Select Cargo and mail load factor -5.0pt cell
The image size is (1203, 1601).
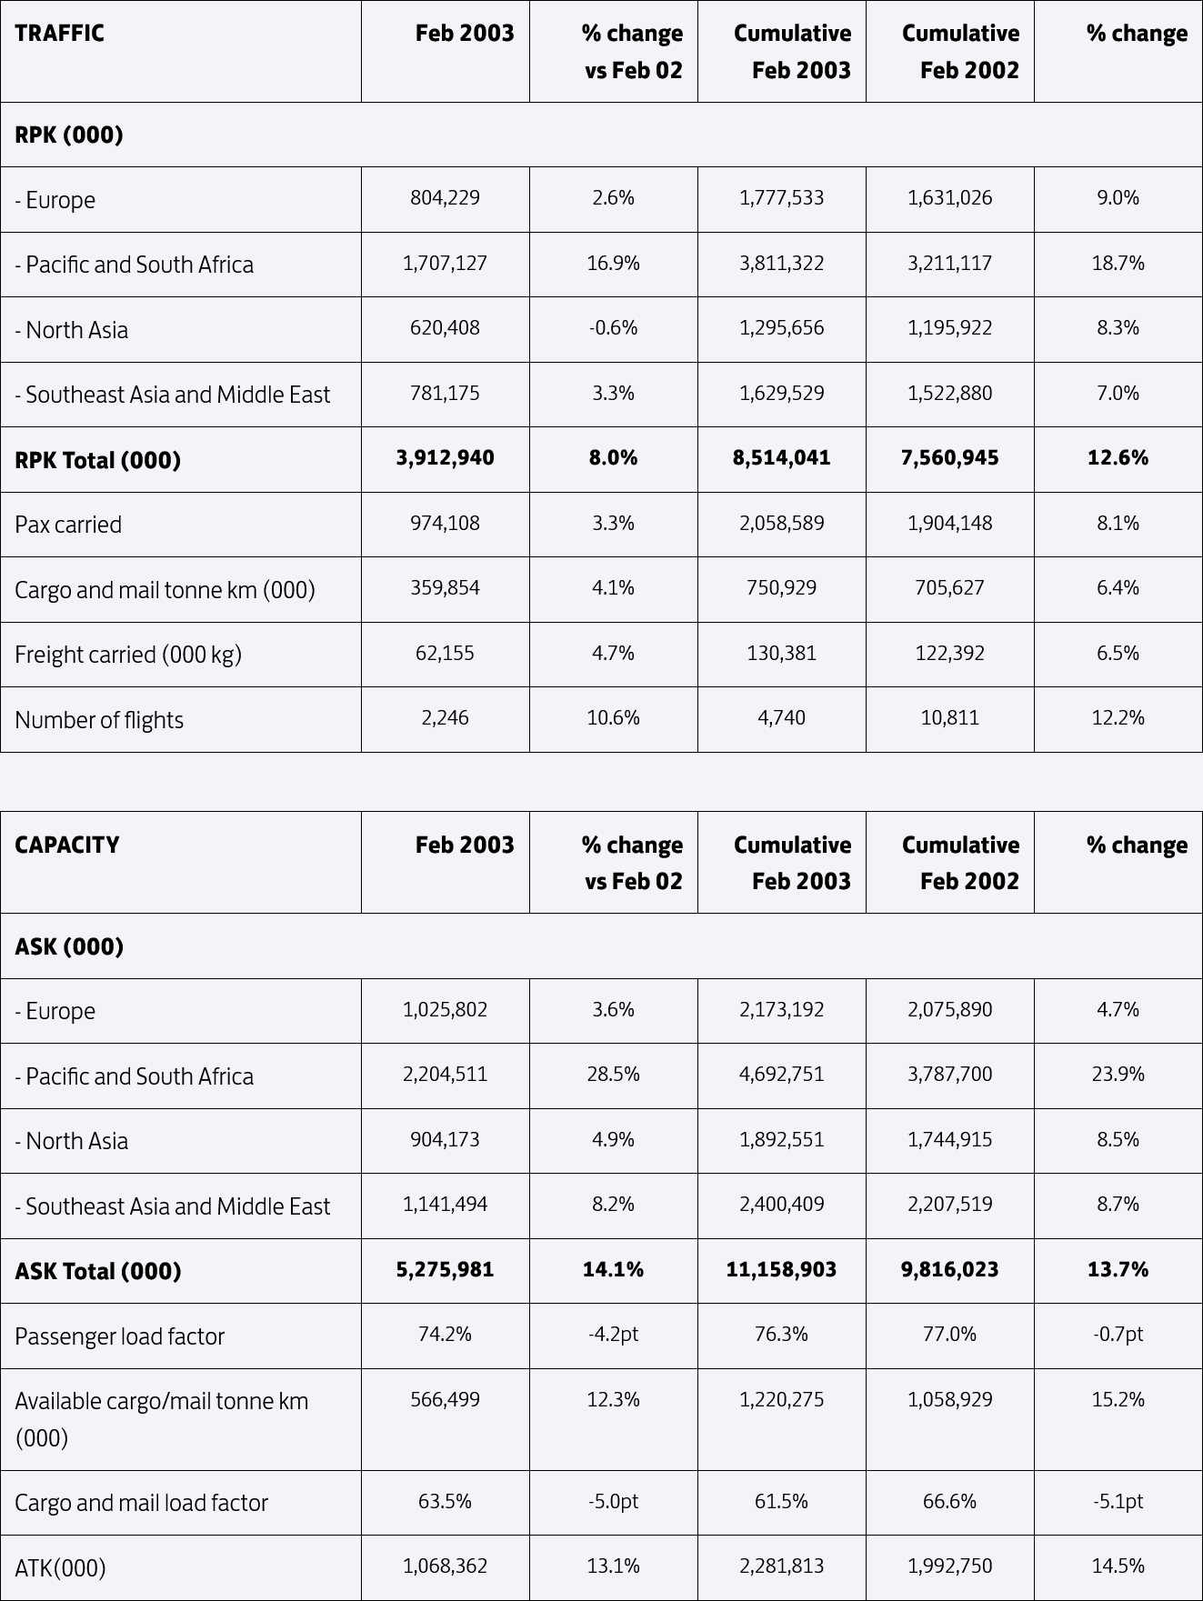[614, 1501]
